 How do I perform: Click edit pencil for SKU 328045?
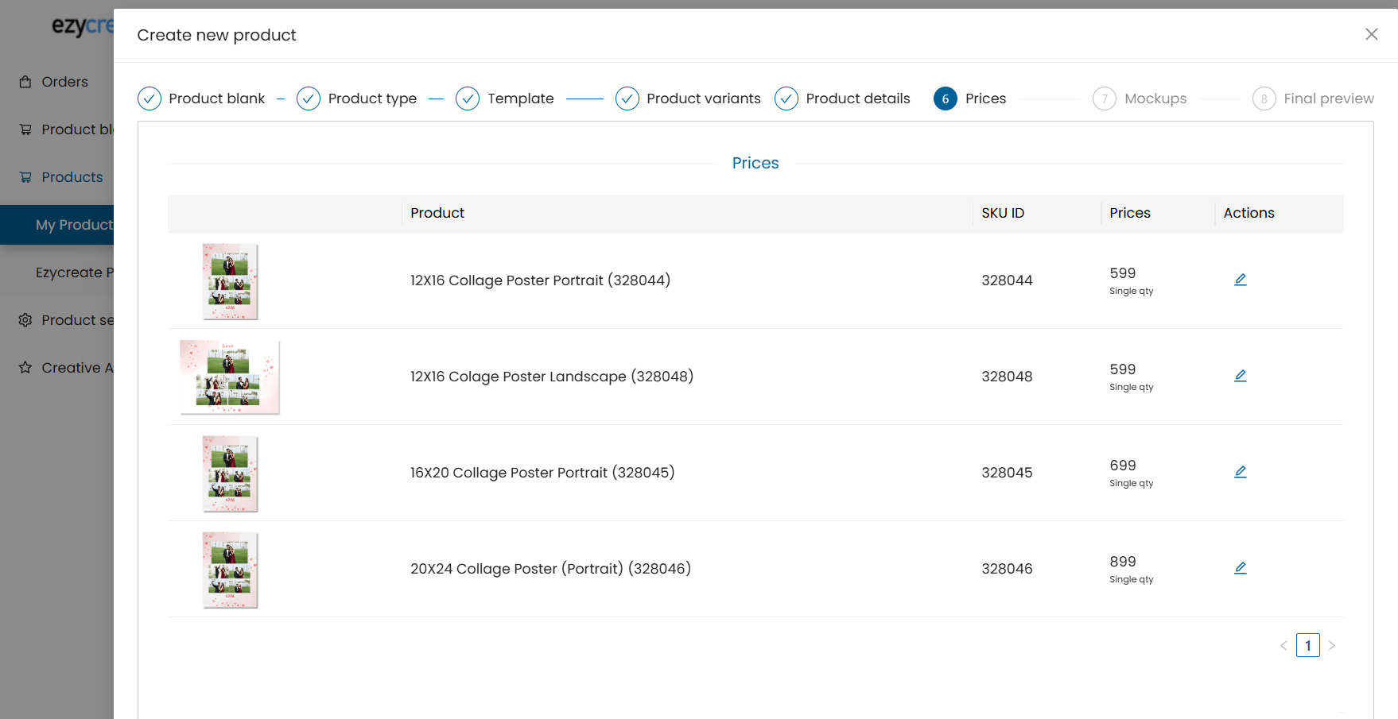pos(1240,472)
